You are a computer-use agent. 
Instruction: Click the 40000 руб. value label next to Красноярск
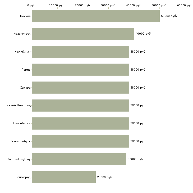pyautogui.click(x=143, y=34)
